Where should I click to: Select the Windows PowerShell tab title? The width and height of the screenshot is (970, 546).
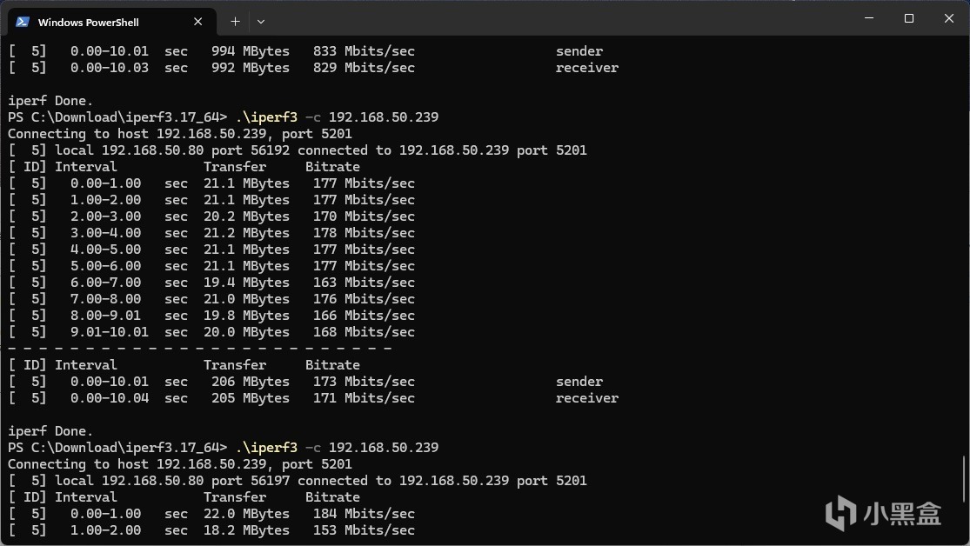(89, 22)
